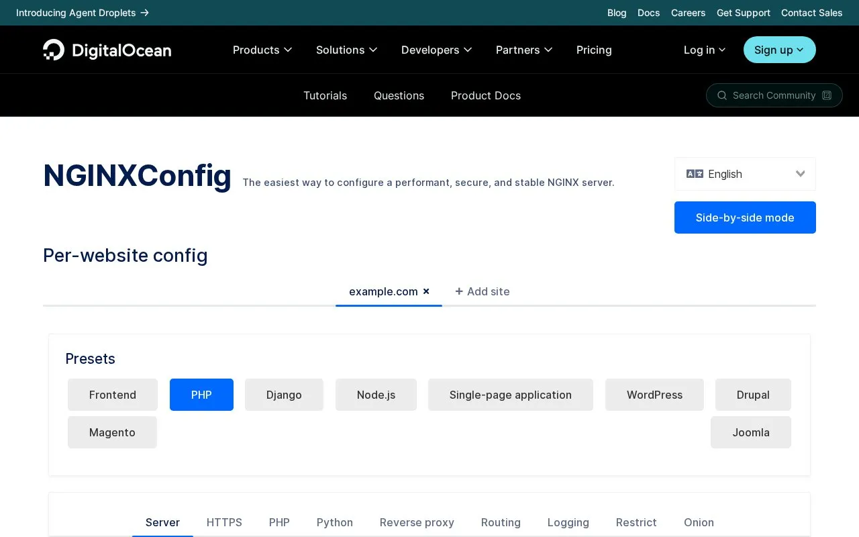Viewport: 859px width, 537px height.
Task: Click the Presets heading
Action: point(91,358)
